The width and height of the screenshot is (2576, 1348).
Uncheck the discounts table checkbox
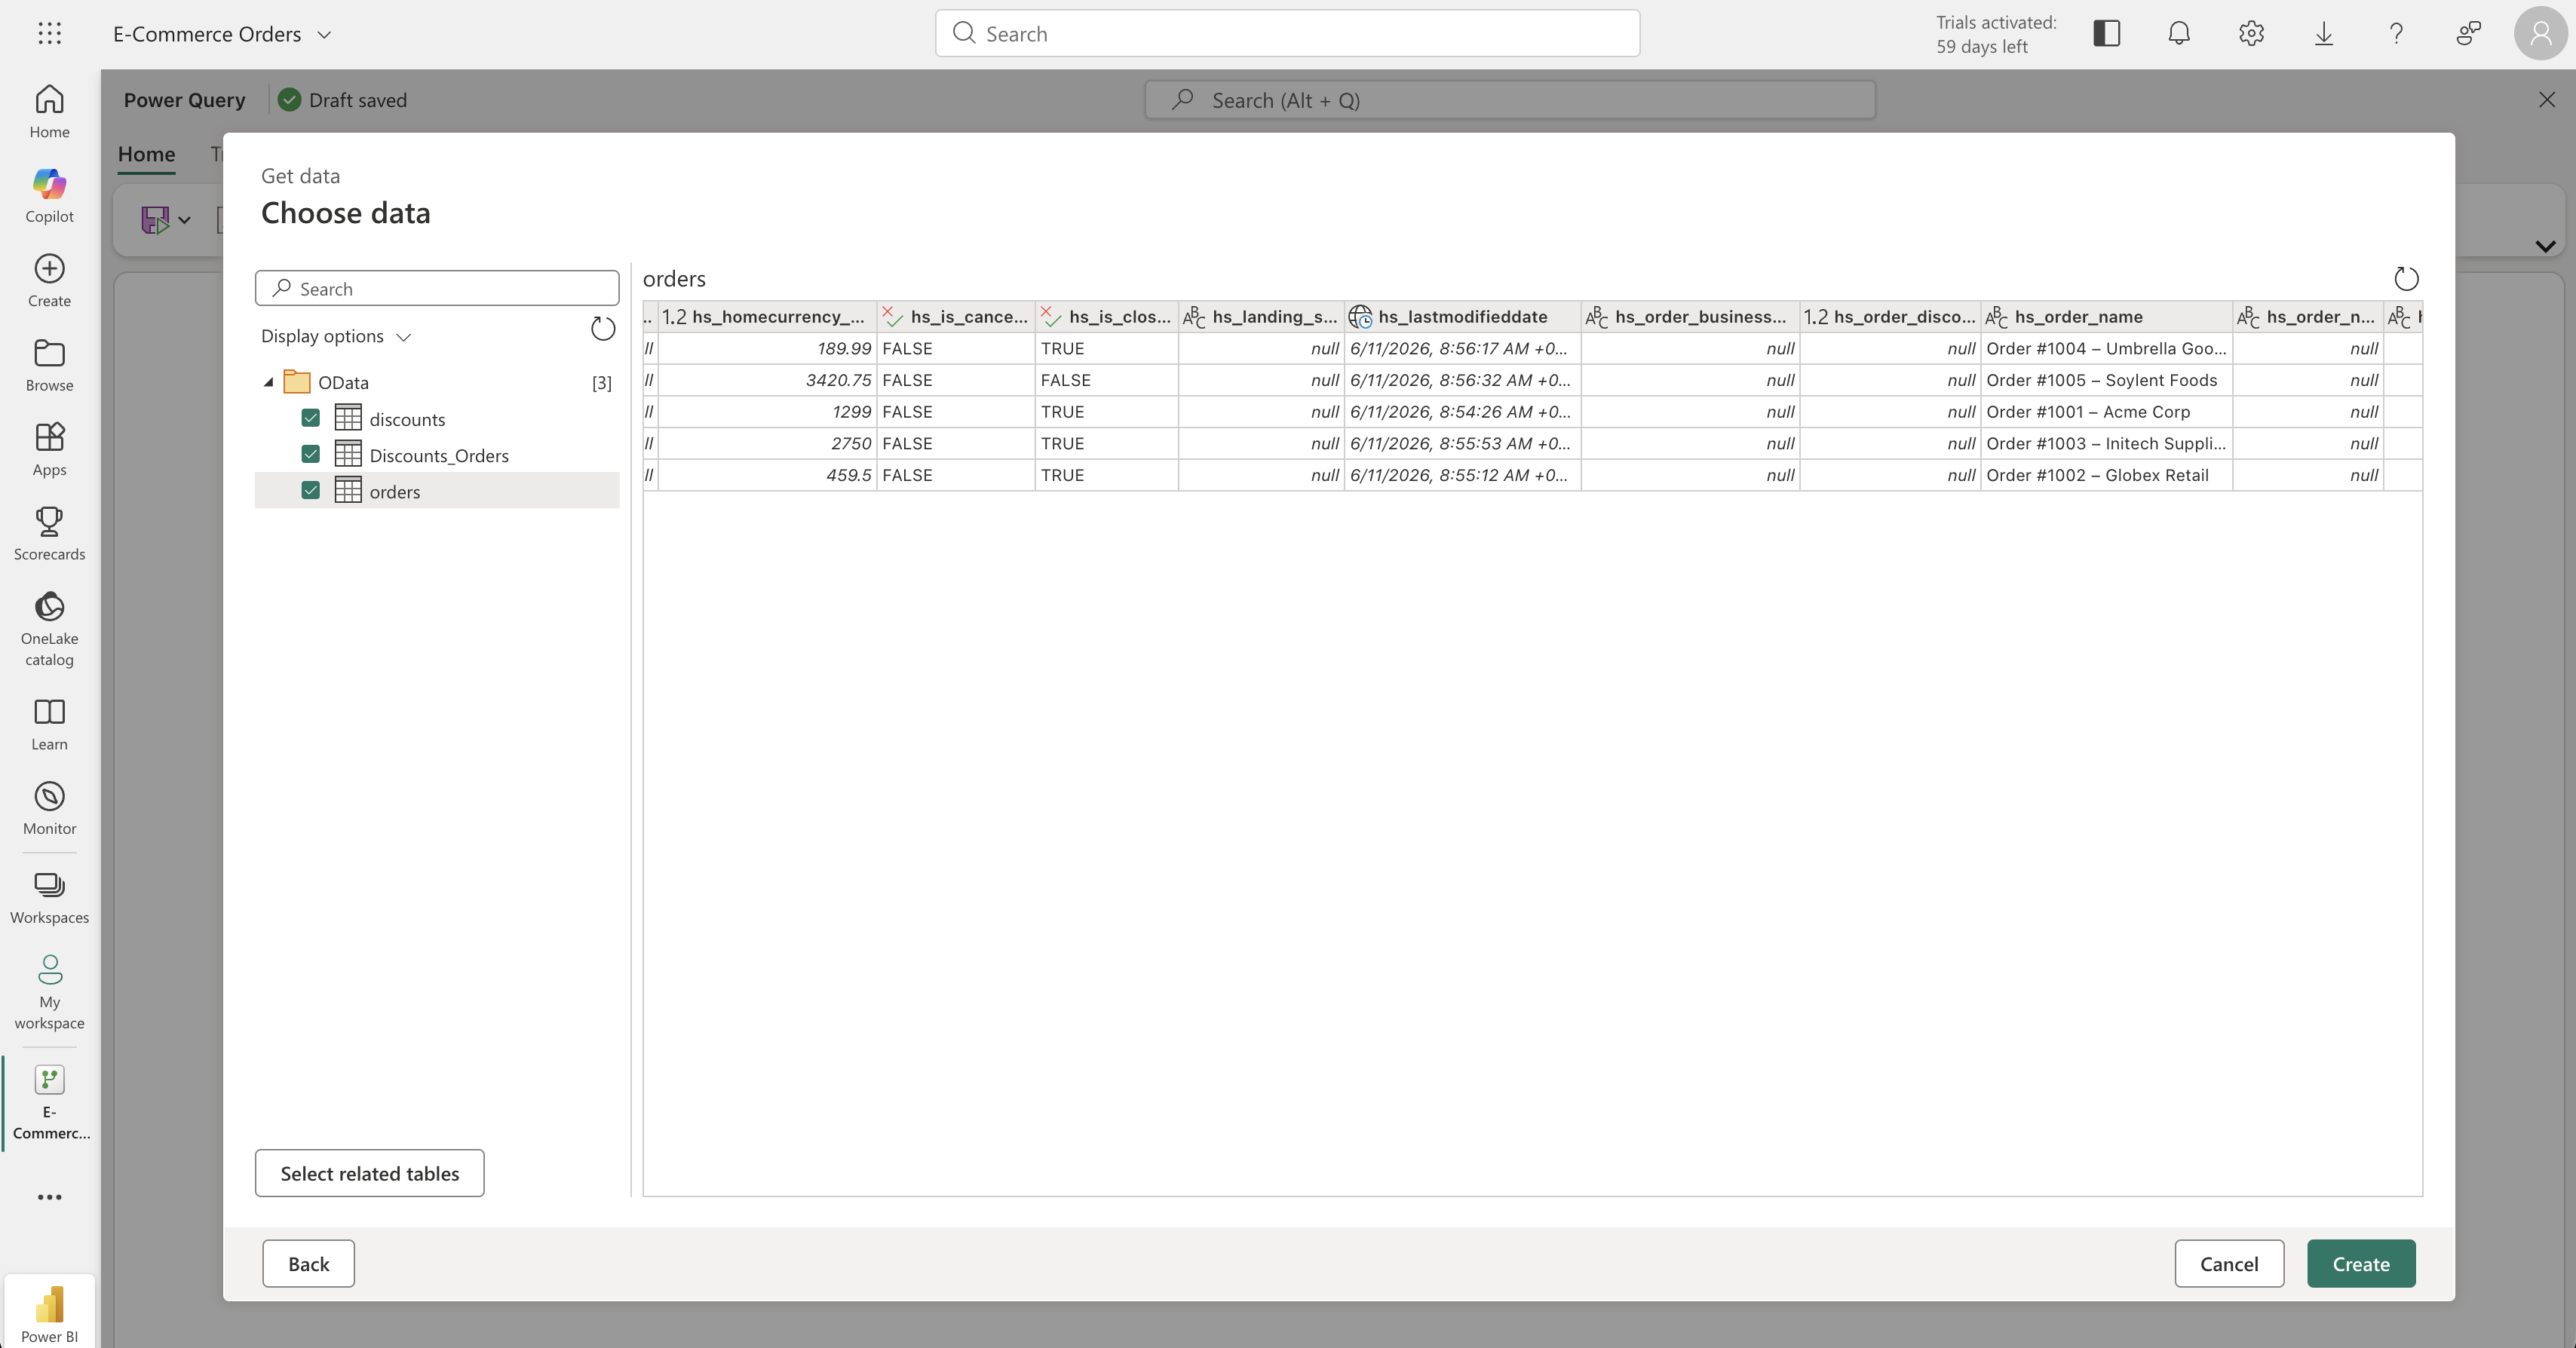[x=310, y=418]
